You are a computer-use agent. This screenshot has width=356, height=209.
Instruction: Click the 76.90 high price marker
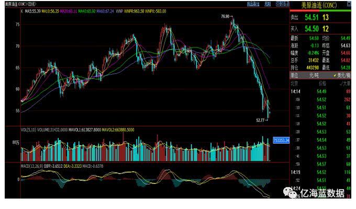[225, 17]
